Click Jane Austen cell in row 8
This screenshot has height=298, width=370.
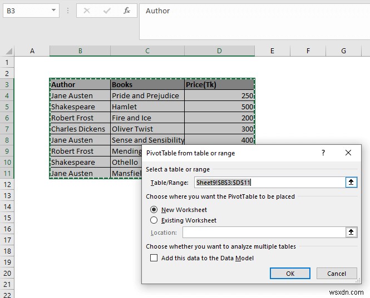80,140
